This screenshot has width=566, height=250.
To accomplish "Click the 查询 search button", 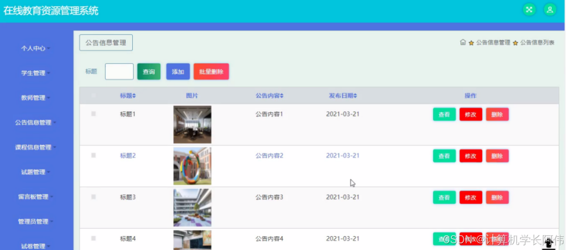I will point(149,71).
